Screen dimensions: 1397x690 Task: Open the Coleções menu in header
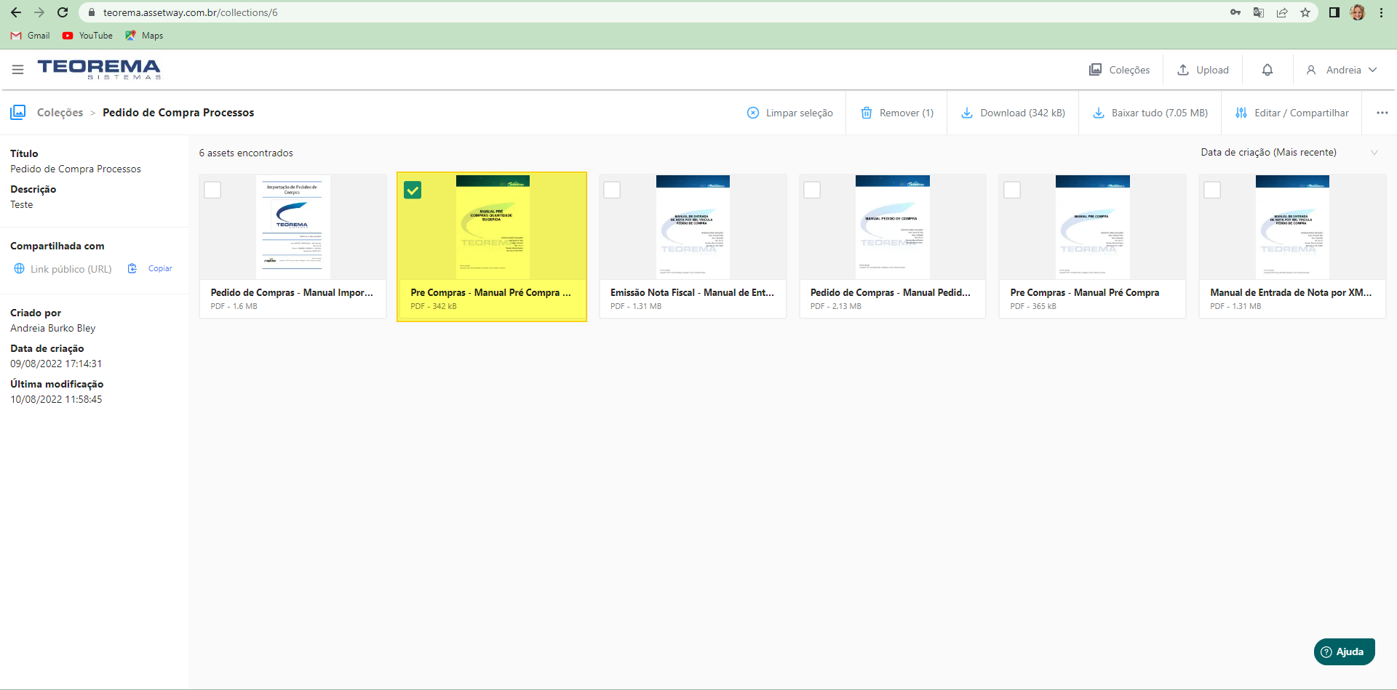pyautogui.click(x=1120, y=70)
